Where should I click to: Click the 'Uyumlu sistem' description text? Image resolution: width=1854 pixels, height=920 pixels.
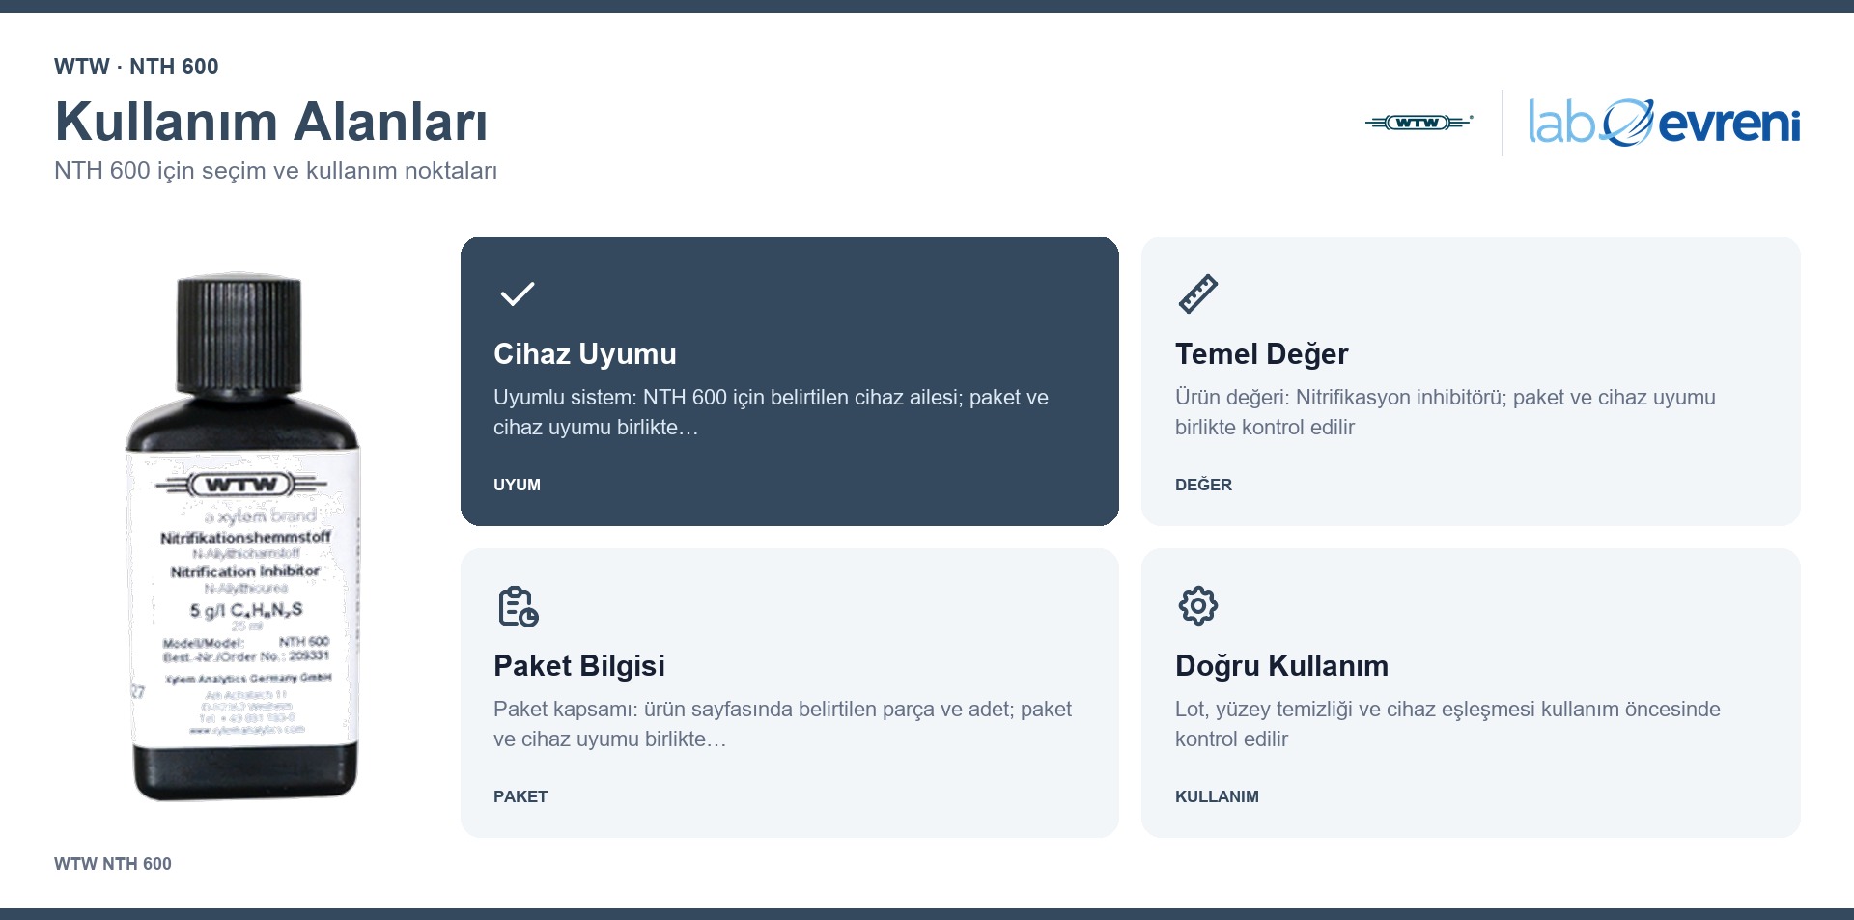(x=771, y=412)
